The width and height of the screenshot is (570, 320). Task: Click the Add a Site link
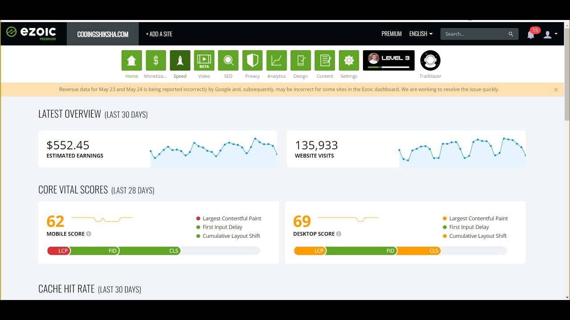coord(159,34)
